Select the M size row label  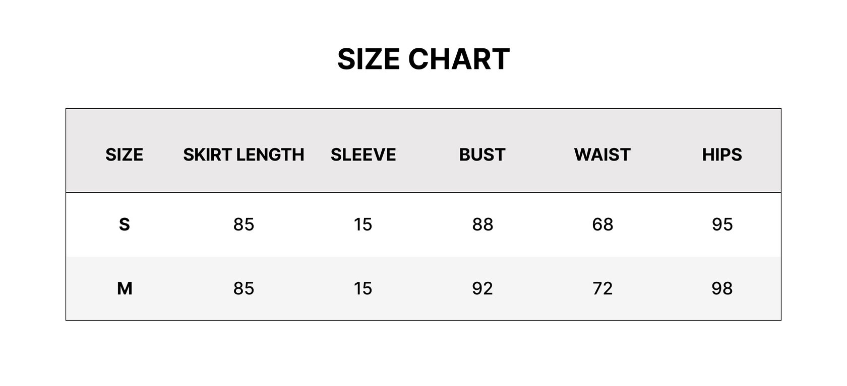pyautogui.click(x=125, y=288)
